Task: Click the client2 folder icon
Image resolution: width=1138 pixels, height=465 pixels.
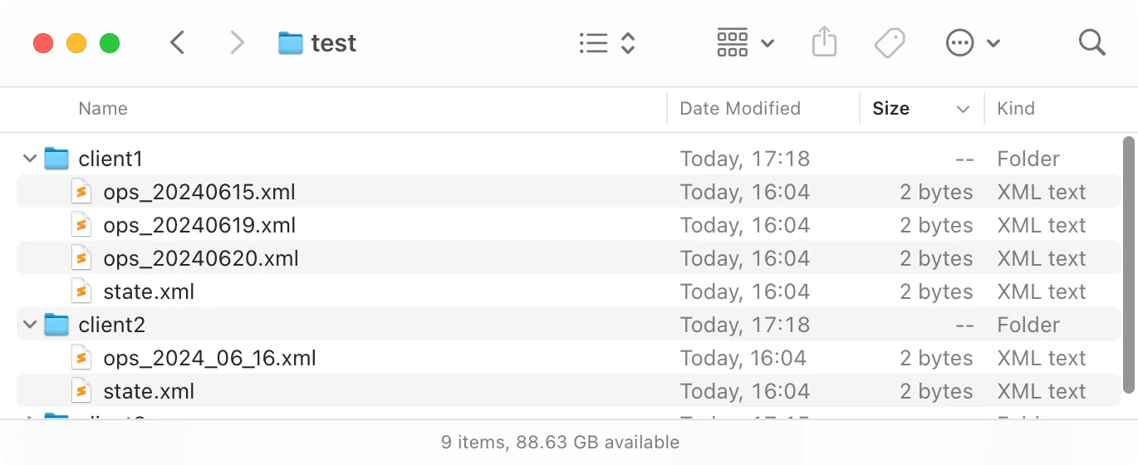Action: [56, 325]
